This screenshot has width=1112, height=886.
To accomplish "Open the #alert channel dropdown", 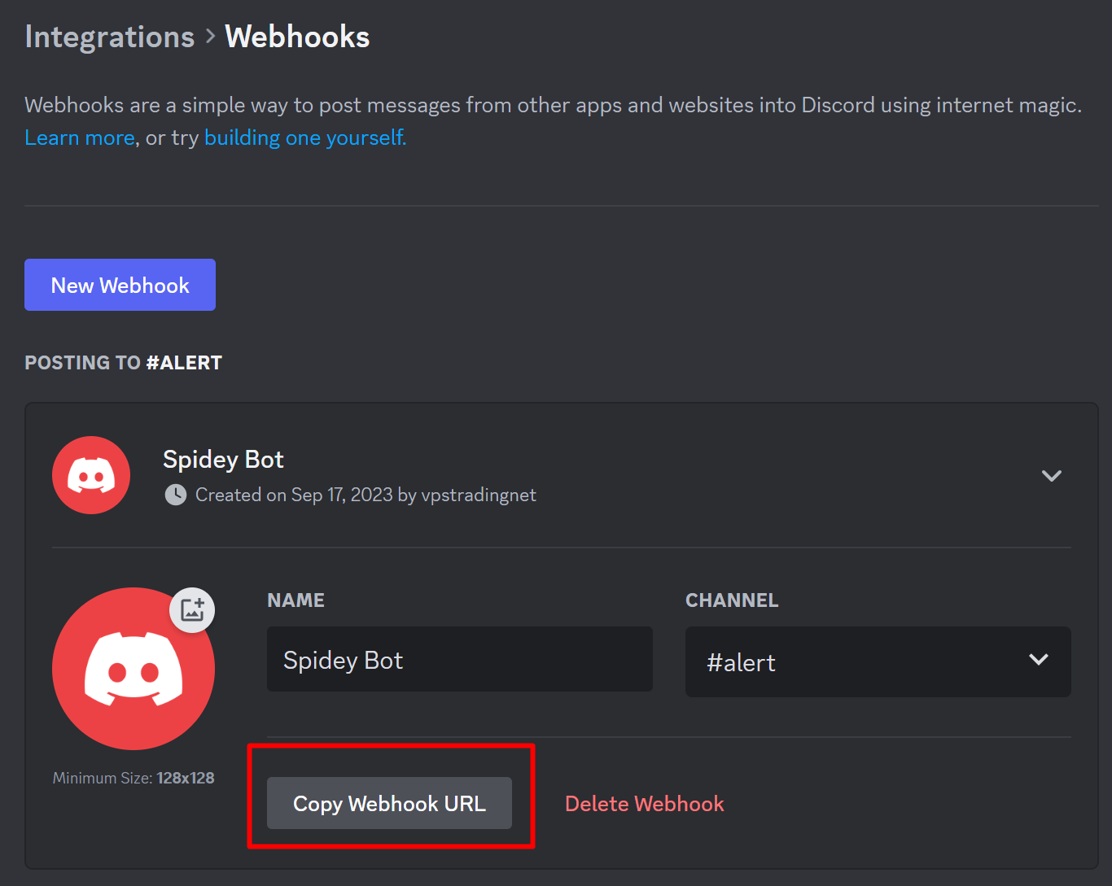I will [878, 661].
